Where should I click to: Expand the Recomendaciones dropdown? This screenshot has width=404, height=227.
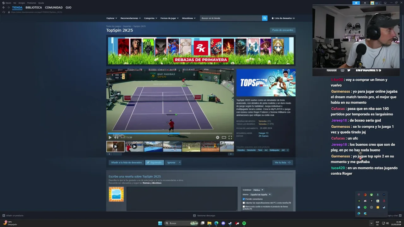tap(131, 18)
